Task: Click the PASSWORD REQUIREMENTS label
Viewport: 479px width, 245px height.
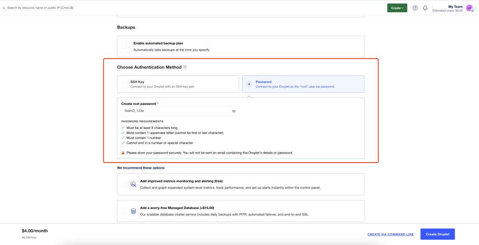Action: [142, 121]
